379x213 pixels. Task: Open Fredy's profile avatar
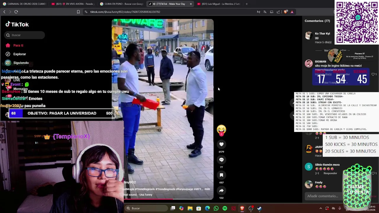click(309, 184)
